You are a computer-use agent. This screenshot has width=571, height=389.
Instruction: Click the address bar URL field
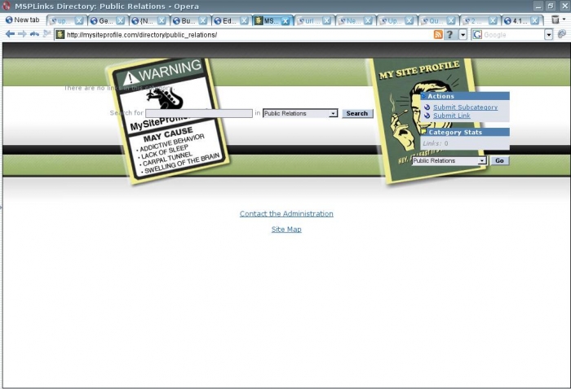coord(245,35)
